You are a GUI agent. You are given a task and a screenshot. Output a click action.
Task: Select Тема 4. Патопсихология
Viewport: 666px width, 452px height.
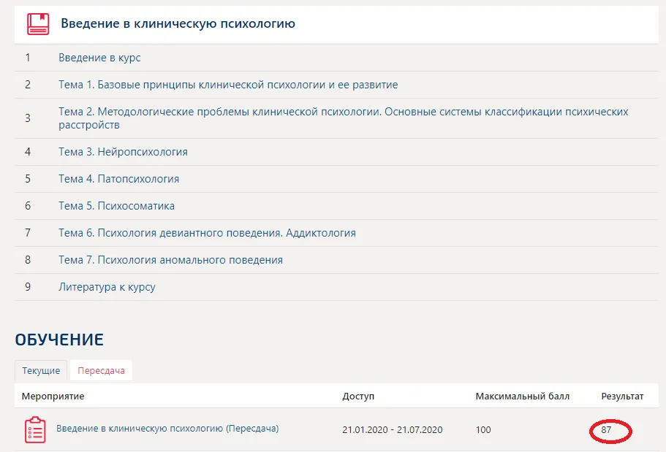[118, 179]
